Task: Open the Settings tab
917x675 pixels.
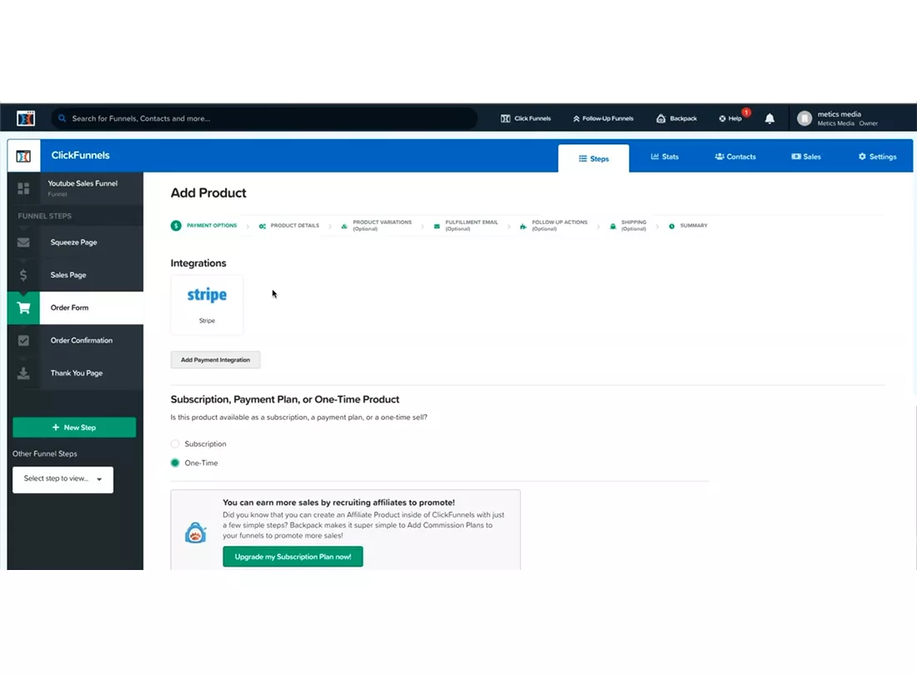Action: [x=877, y=157]
